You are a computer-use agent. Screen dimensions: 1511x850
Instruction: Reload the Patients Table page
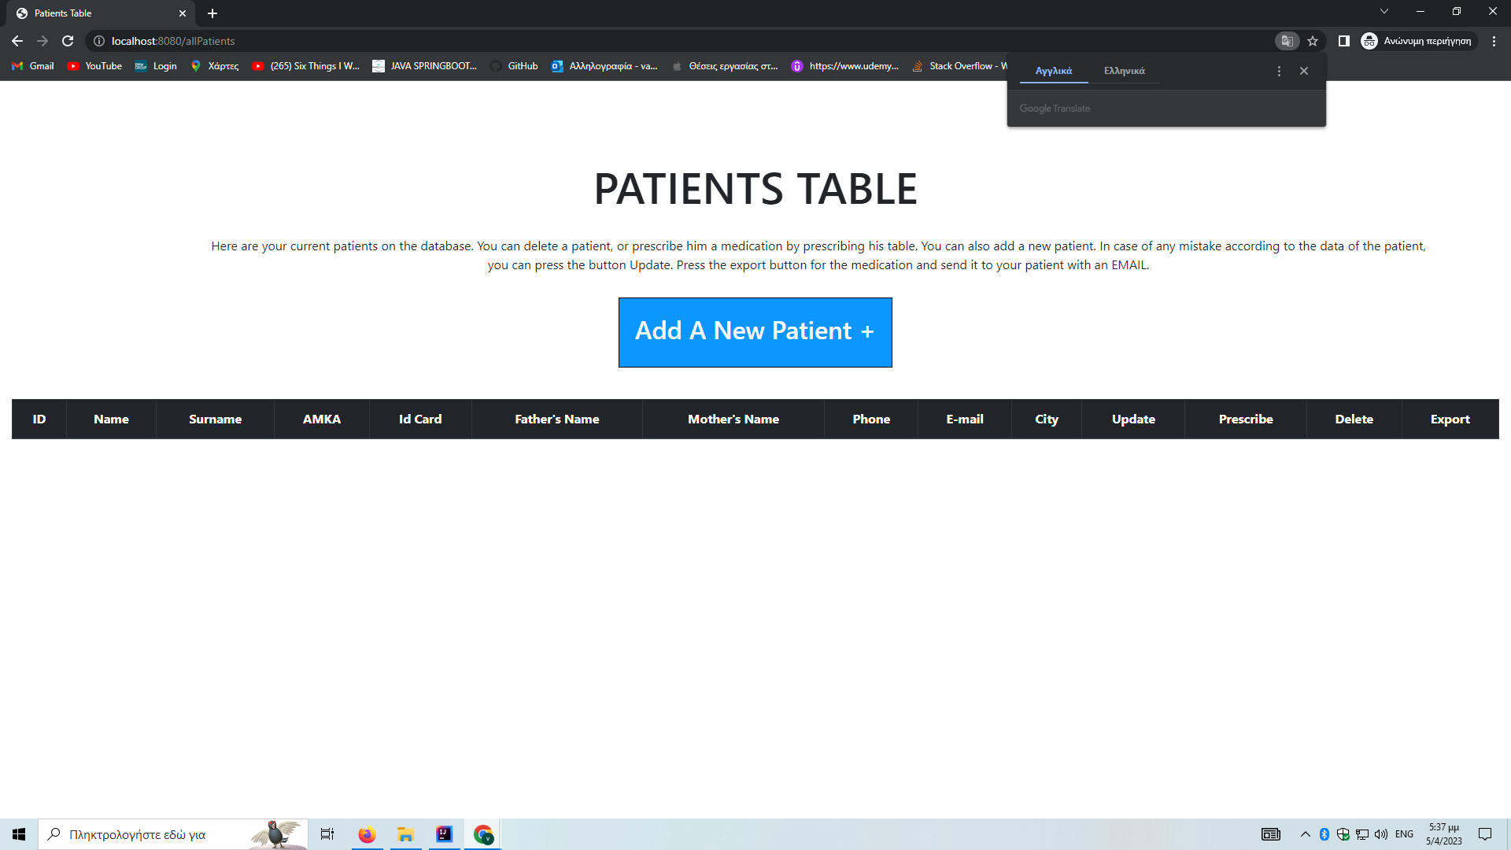(68, 41)
